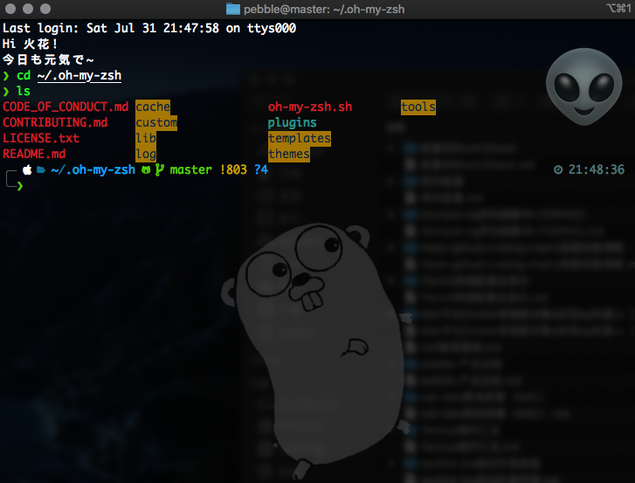
Task: Click the lib directory entry
Action: [146, 138]
